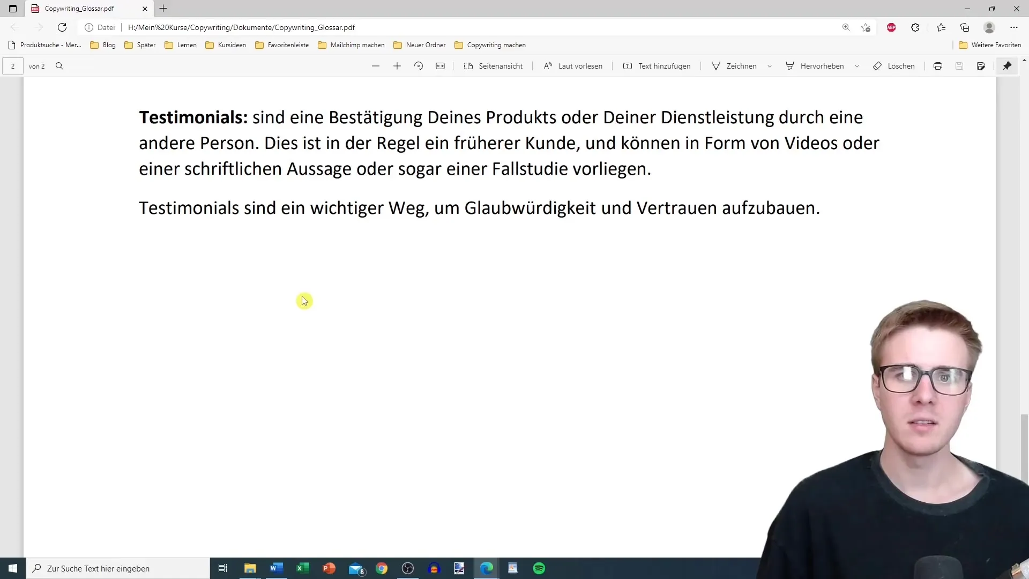Image resolution: width=1029 pixels, height=579 pixels.
Task: Open a new browser tab
Action: pos(163,9)
